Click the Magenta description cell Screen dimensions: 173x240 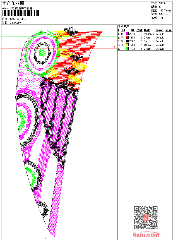[x=149, y=34]
